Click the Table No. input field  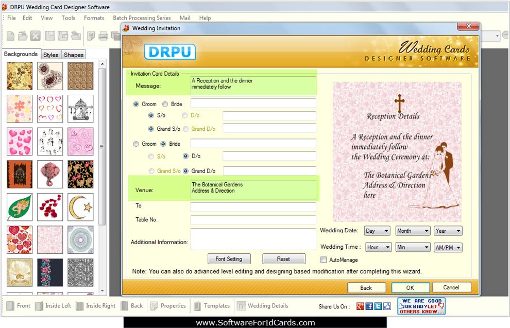pyautogui.click(x=253, y=220)
